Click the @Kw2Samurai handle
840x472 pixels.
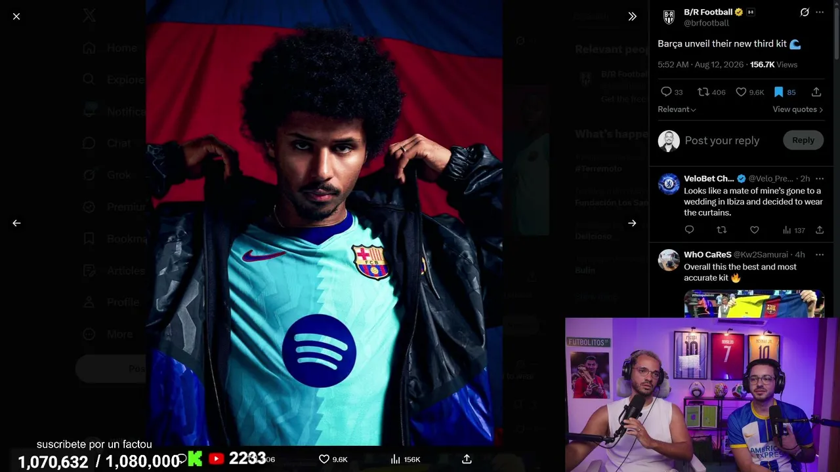(x=761, y=254)
